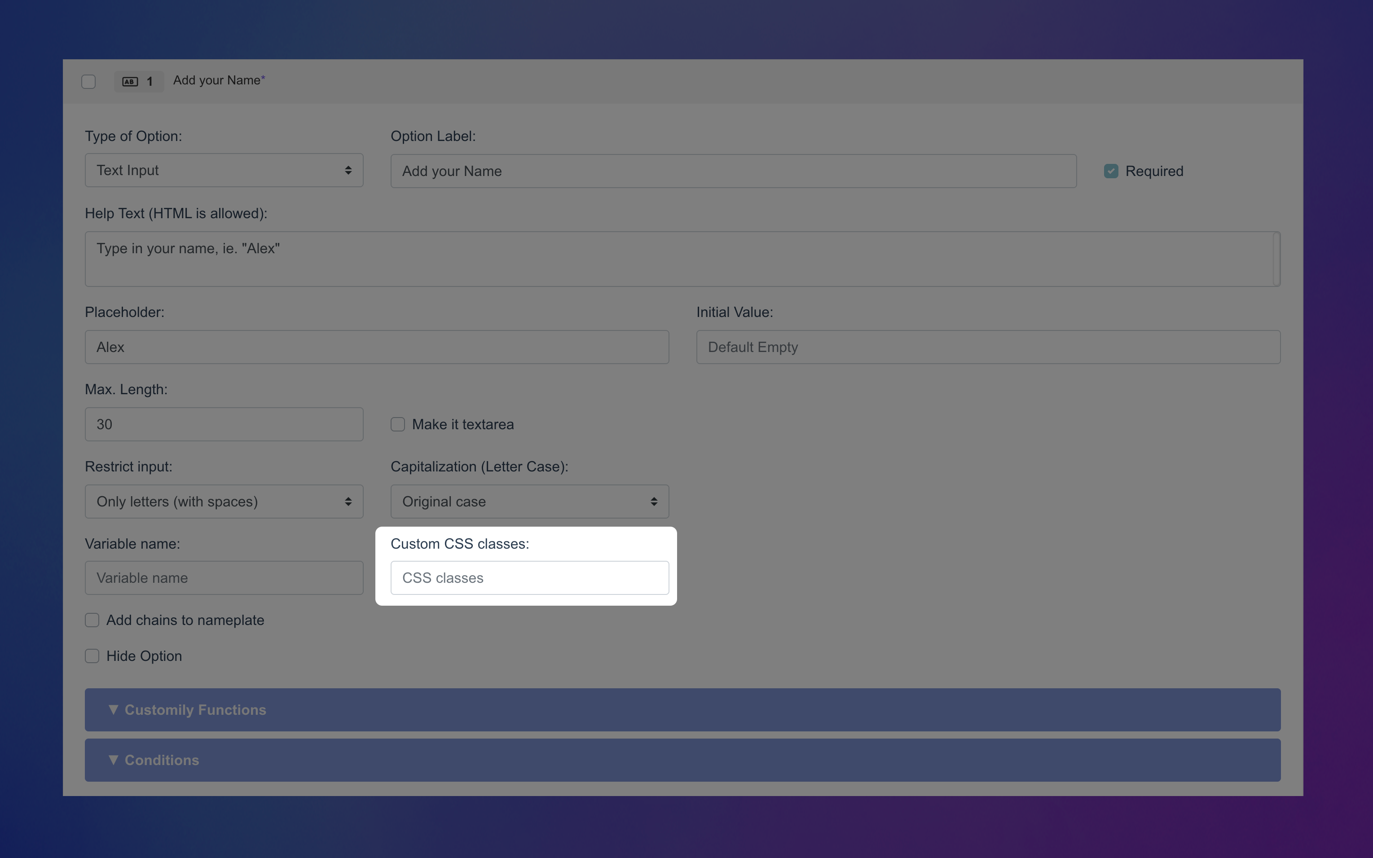Open the Capitalization letter case dropdown

pyautogui.click(x=529, y=501)
